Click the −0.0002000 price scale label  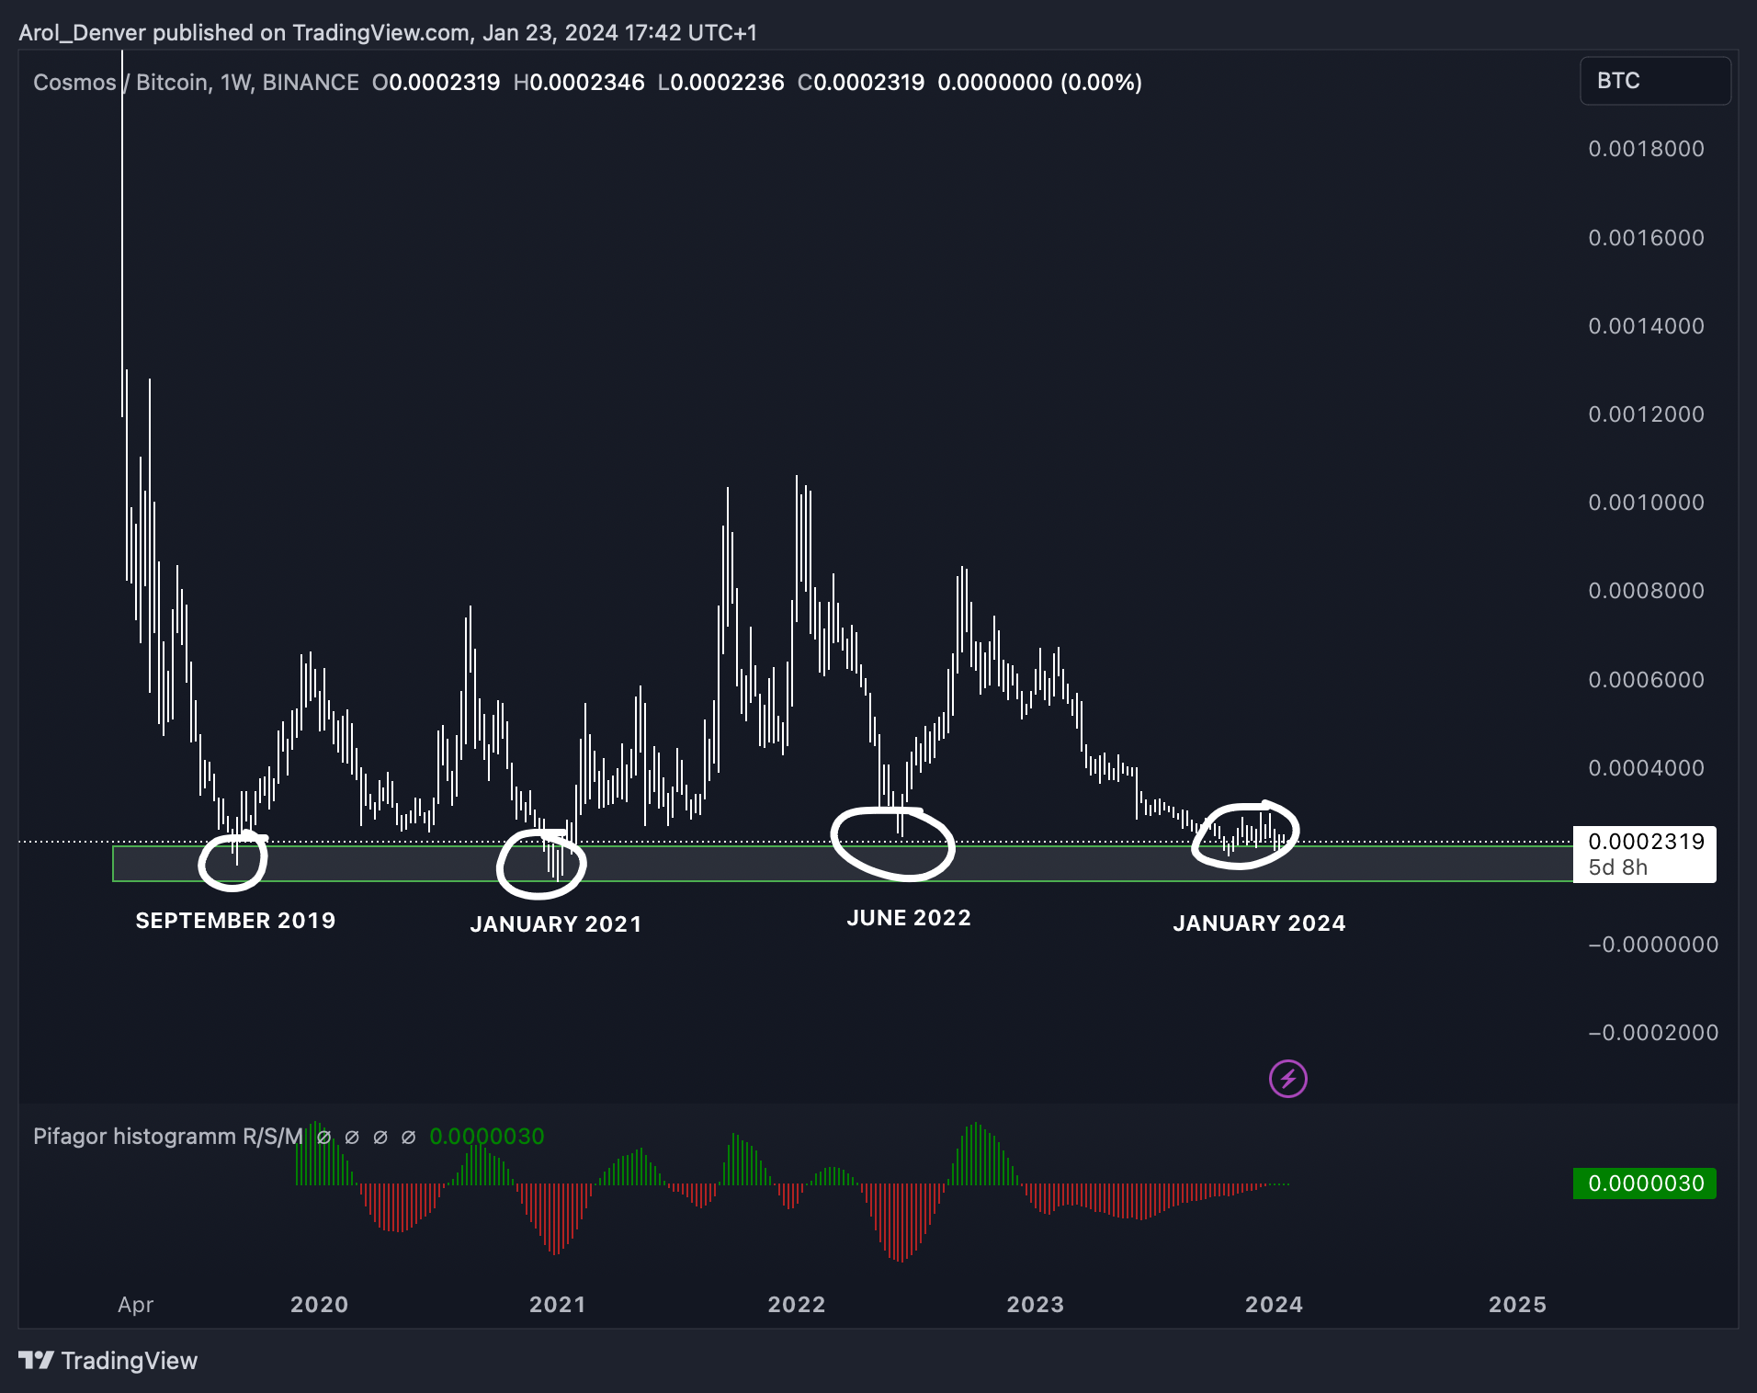1653,1033
